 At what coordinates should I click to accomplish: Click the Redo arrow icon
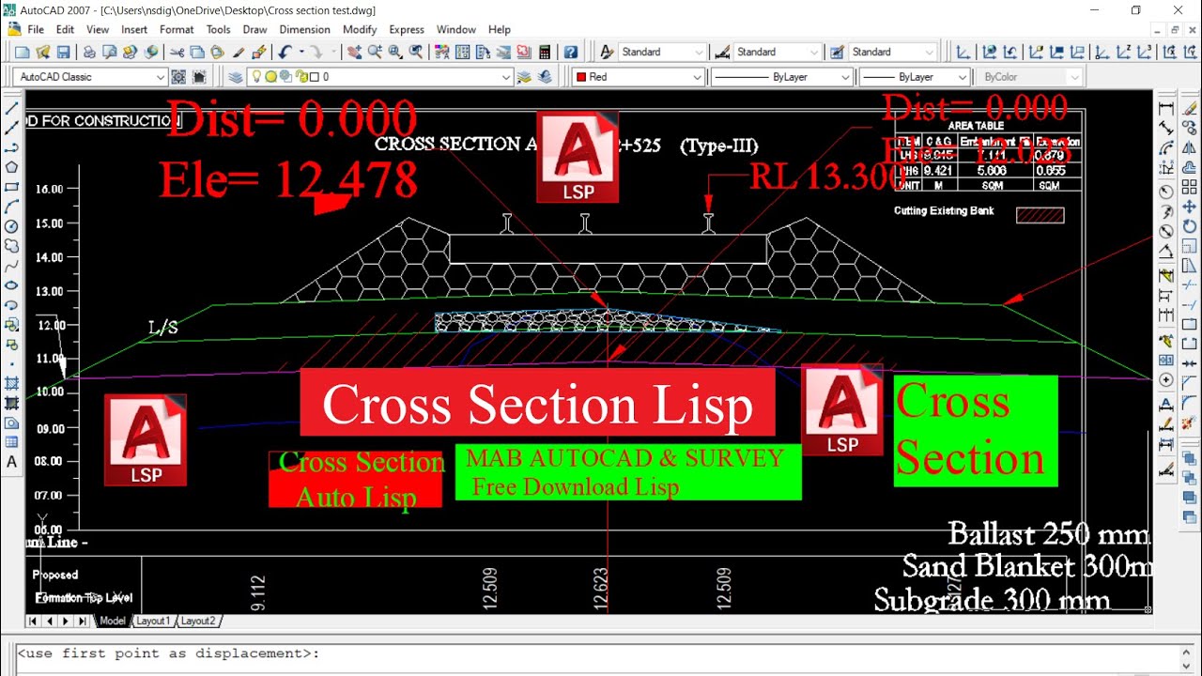(x=316, y=53)
